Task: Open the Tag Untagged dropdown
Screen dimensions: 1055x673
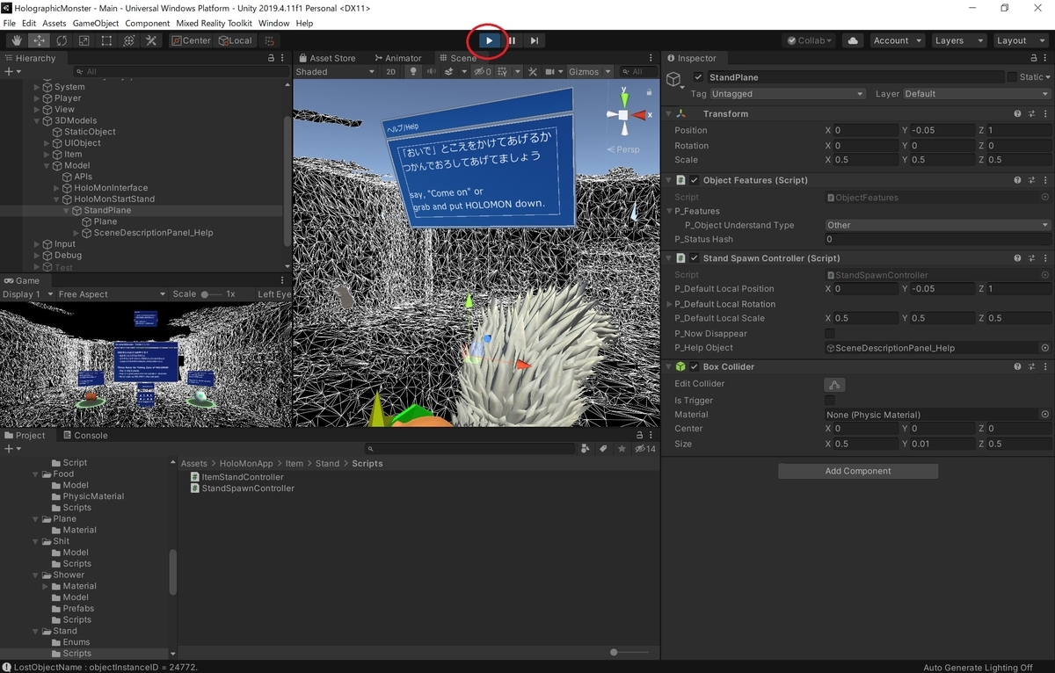Action: pos(788,94)
